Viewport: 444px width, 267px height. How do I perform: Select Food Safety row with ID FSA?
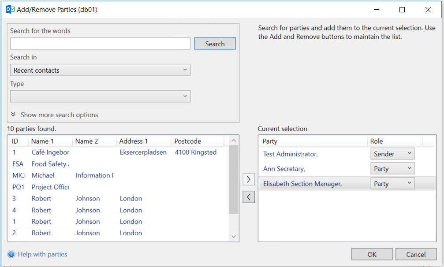(50, 164)
